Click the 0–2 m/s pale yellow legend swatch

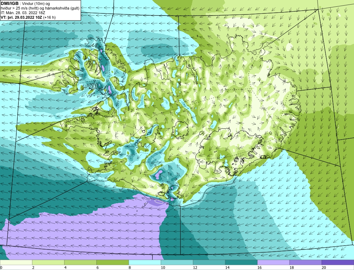(16, 262)
